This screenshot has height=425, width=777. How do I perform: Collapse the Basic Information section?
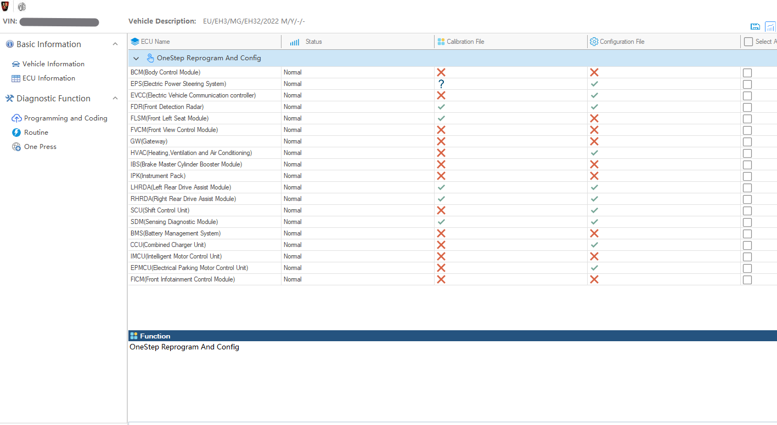click(115, 44)
